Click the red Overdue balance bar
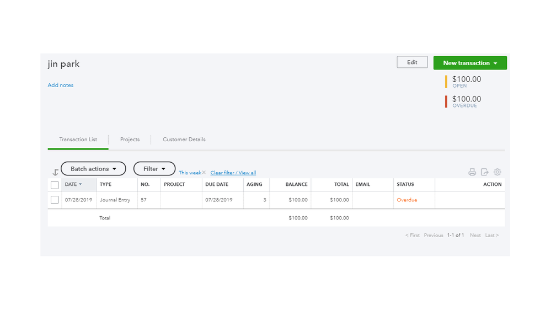551x310 pixels. [446, 101]
